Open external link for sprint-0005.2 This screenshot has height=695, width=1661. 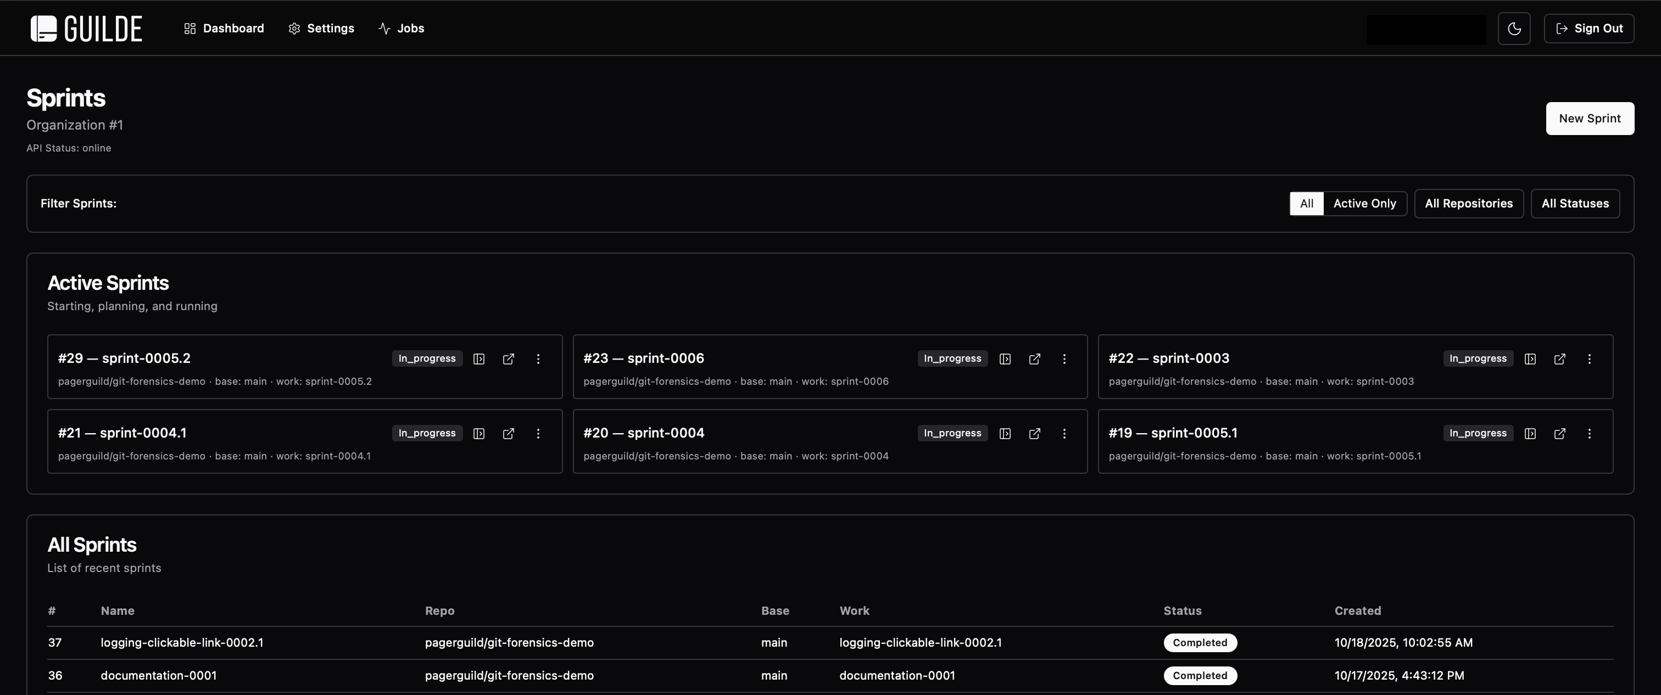(508, 359)
